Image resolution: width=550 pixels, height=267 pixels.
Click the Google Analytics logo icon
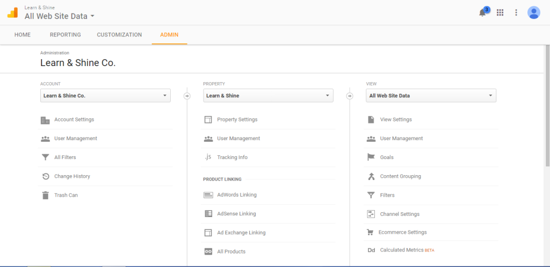[x=13, y=13]
